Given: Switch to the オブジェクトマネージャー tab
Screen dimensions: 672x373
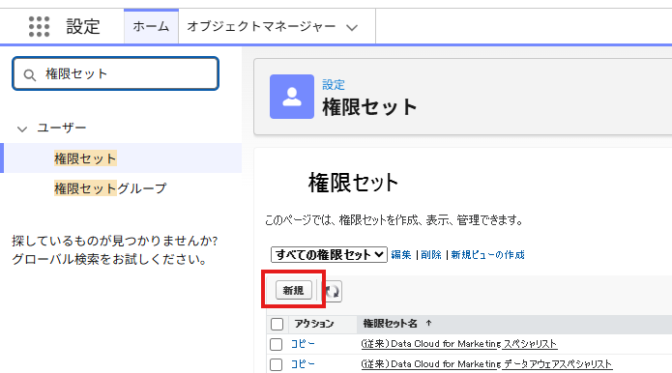Looking at the screenshot, I should click(261, 26).
